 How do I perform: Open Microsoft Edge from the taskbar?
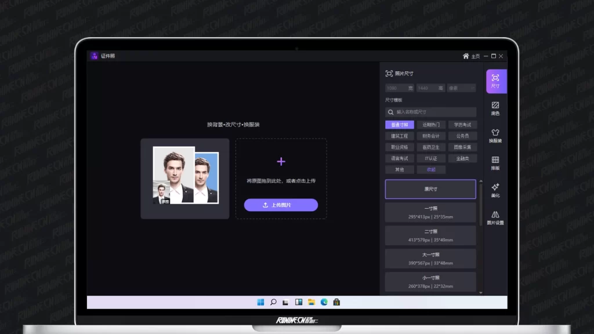tap(324, 302)
